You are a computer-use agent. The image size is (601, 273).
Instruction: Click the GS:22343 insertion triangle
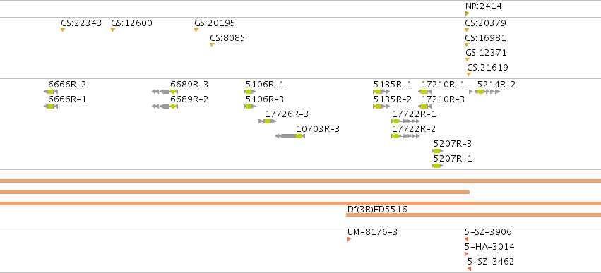pos(63,30)
